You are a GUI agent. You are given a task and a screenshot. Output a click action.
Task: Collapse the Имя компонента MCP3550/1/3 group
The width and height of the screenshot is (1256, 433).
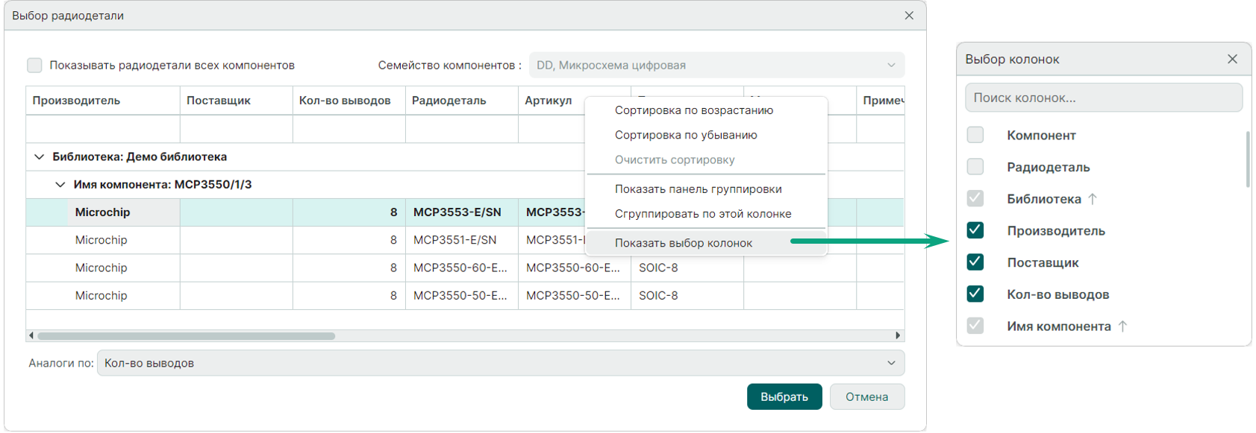coord(60,185)
